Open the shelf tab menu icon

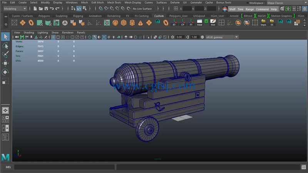pyautogui.click(x=6, y=17)
